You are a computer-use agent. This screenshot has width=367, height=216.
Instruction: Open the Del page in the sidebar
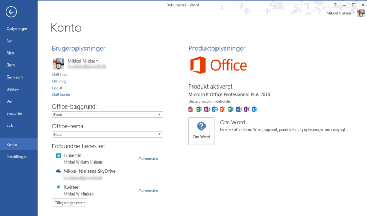[x=19, y=101]
